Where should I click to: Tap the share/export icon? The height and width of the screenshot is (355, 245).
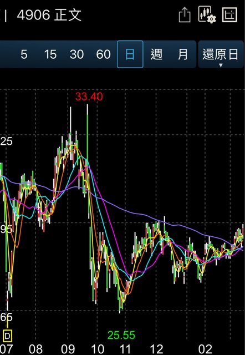coord(185,15)
